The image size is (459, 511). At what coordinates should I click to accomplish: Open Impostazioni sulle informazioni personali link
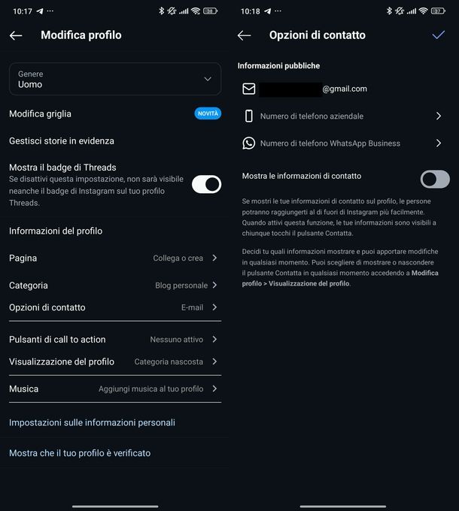pyautogui.click(x=92, y=422)
